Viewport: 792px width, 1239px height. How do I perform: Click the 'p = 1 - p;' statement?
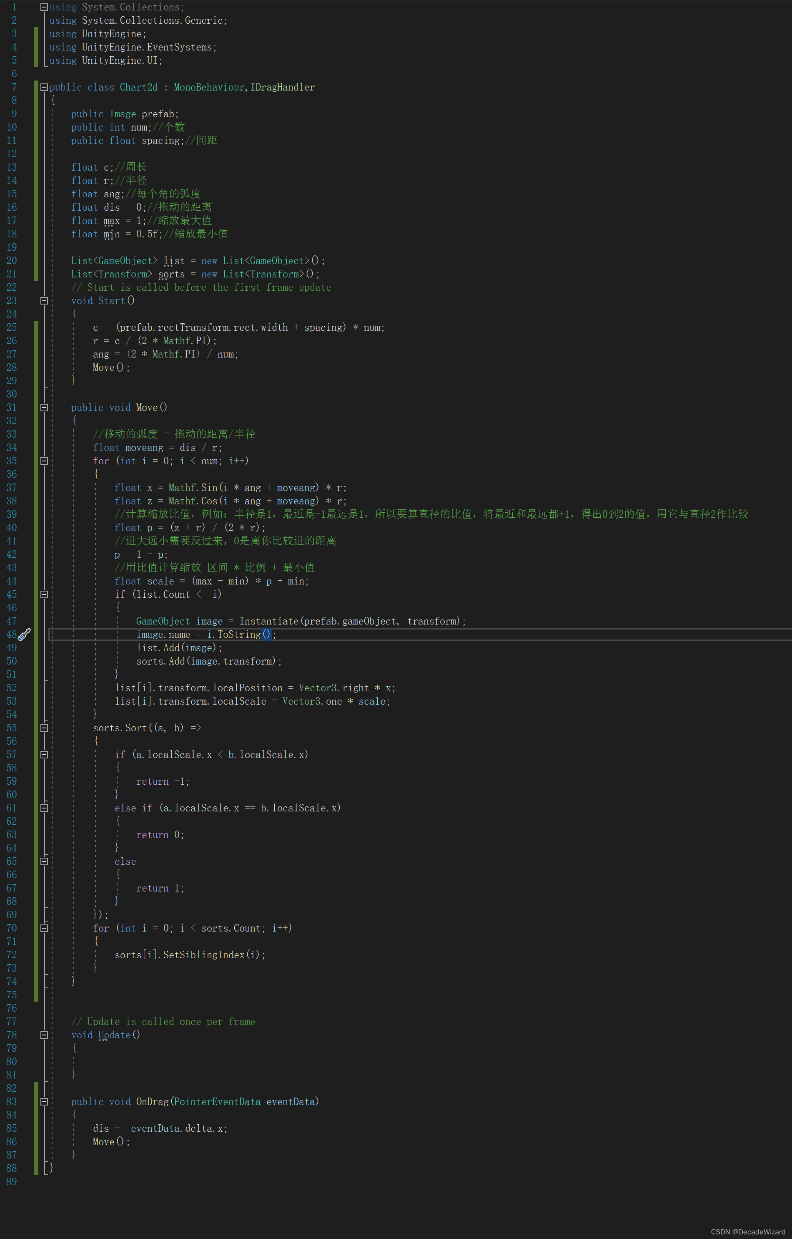tap(141, 555)
